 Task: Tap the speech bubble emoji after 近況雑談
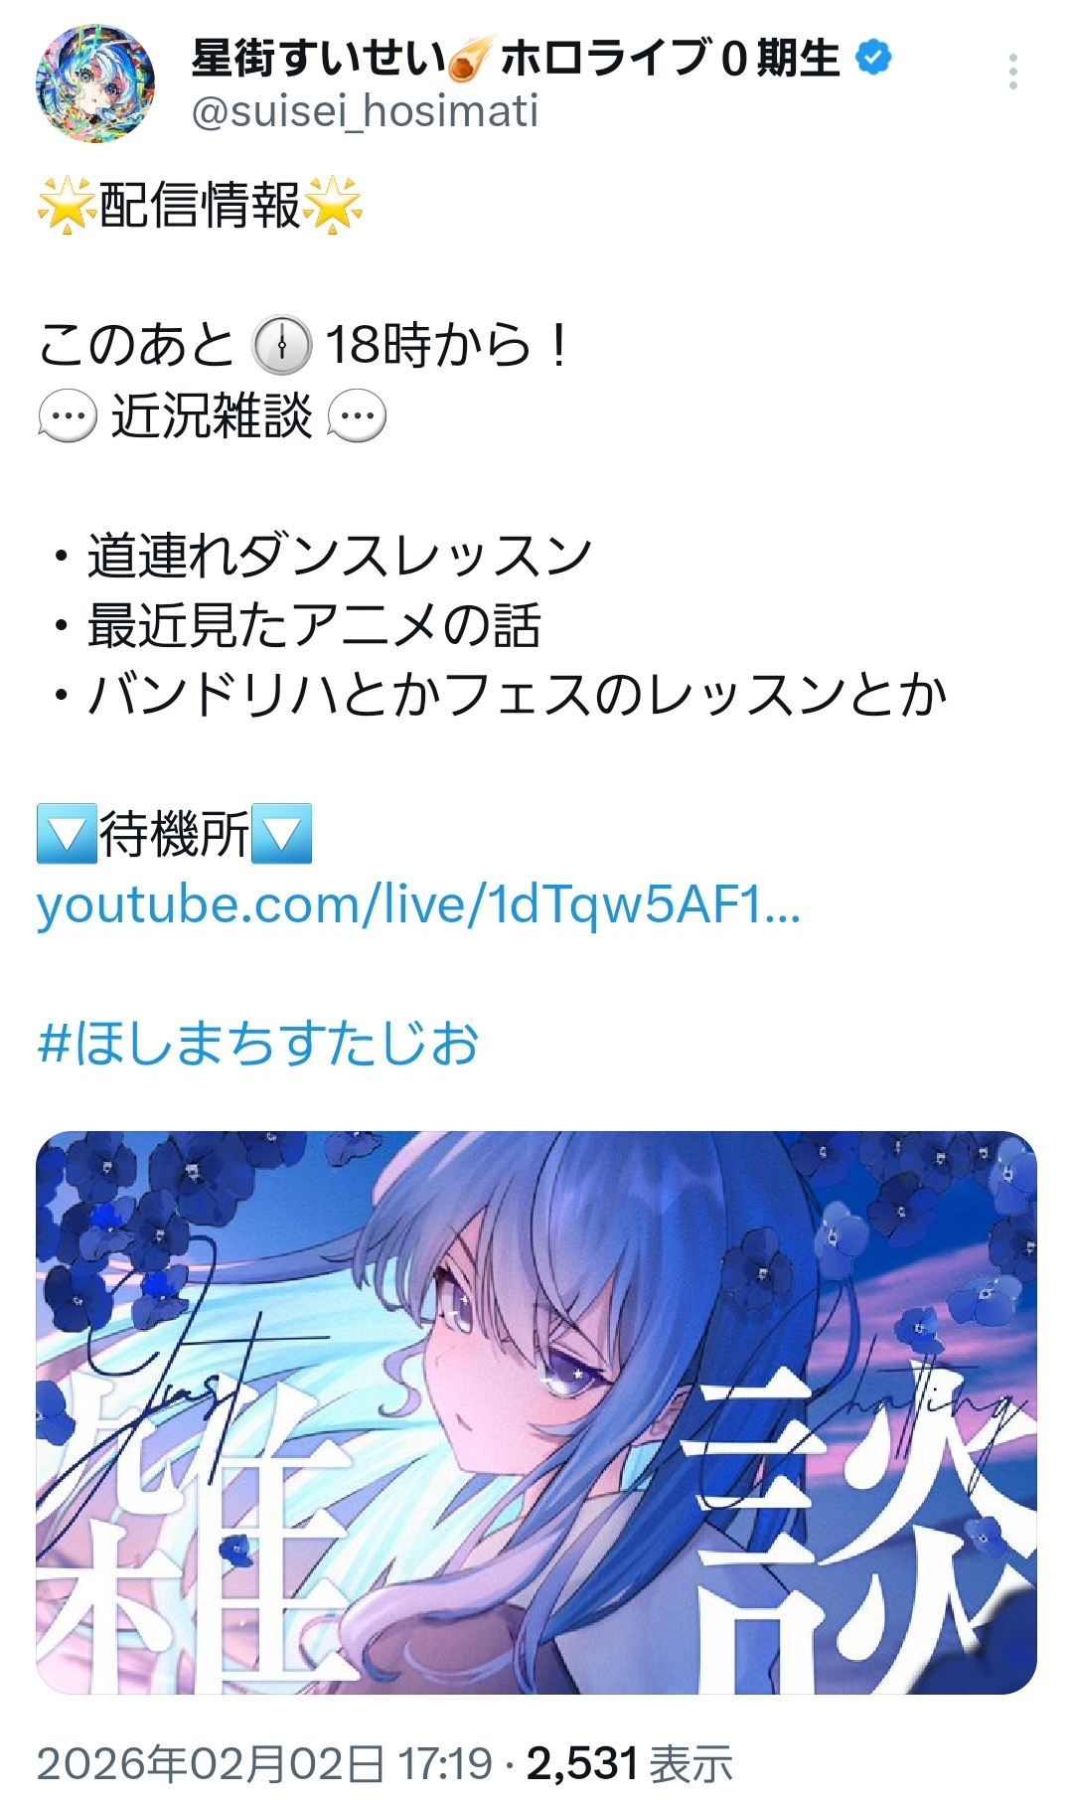[357, 416]
